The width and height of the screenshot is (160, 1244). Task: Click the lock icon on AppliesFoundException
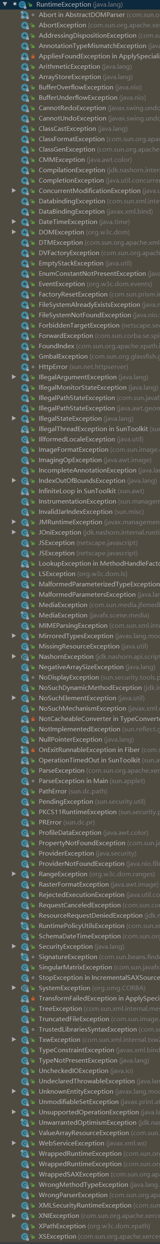33,56
